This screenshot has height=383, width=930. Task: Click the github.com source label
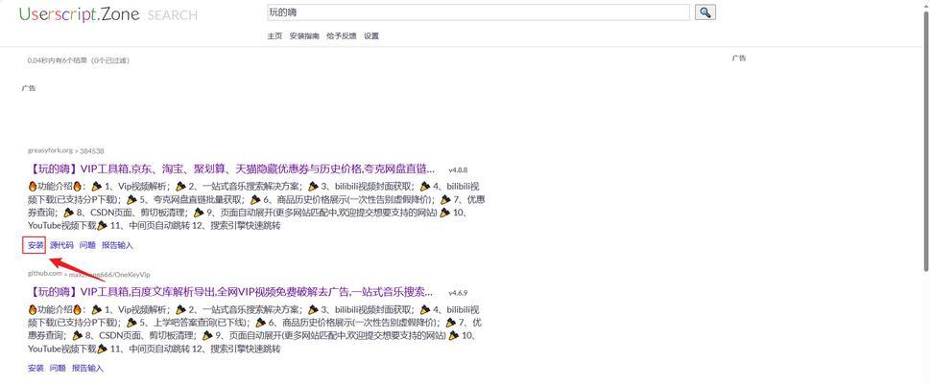[44, 274]
